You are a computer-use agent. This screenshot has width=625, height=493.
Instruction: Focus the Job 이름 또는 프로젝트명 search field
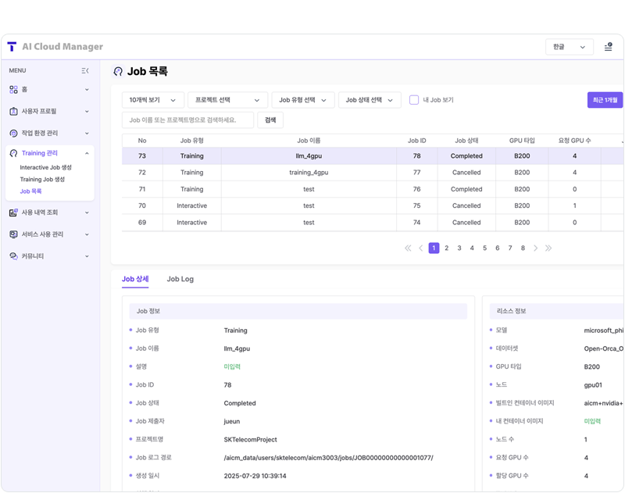[x=187, y=120]
